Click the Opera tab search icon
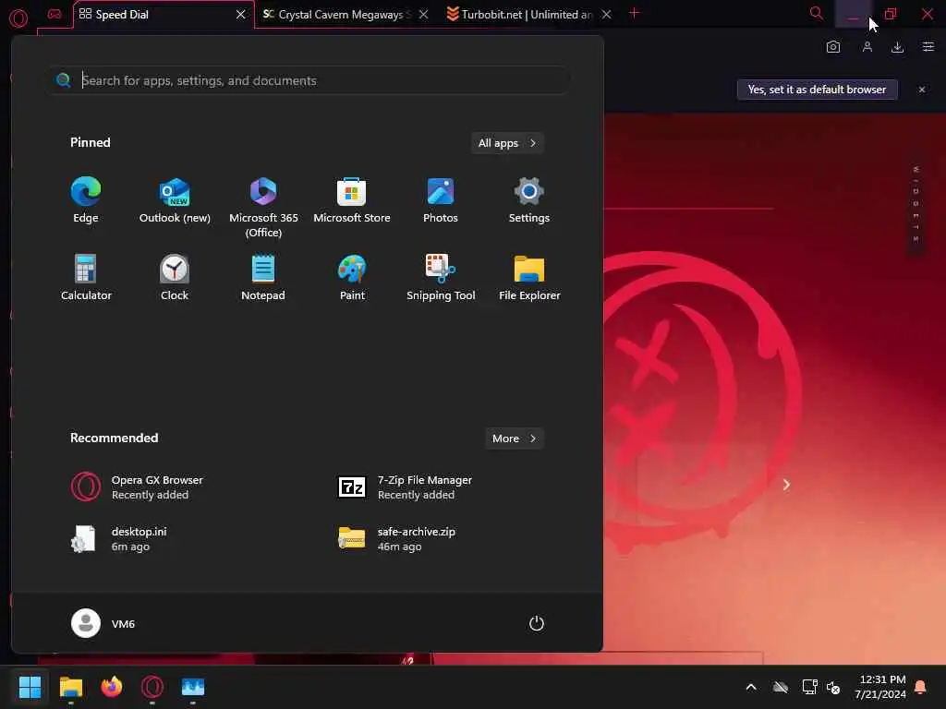The width and height of the screenshot is (946, 709). pos(817,13)
